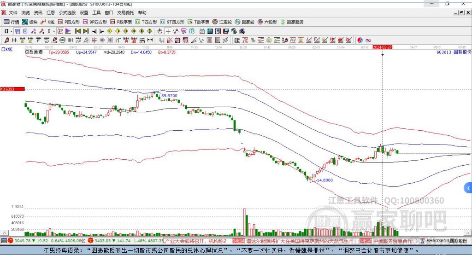Screen dimensions: 472x255
Task: Toggle the crosshair cursor tool
Action: point(168,31)
